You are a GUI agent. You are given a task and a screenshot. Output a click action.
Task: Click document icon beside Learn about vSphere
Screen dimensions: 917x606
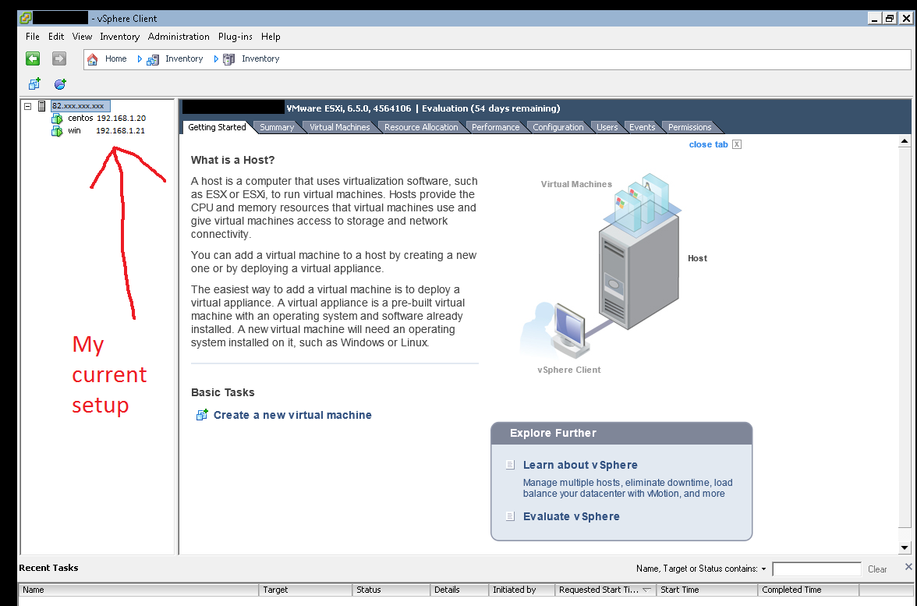(x=510, y=465)
